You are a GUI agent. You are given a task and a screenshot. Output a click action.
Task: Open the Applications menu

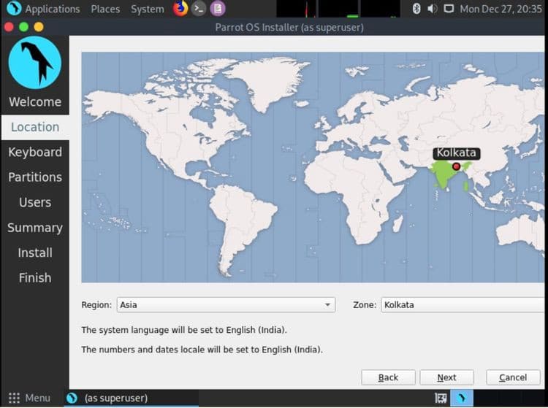(x=52, y=9)
